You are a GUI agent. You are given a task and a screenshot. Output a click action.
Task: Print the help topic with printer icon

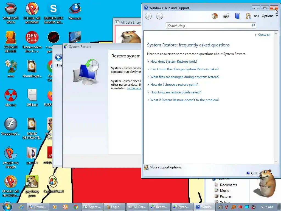point(226,16)
